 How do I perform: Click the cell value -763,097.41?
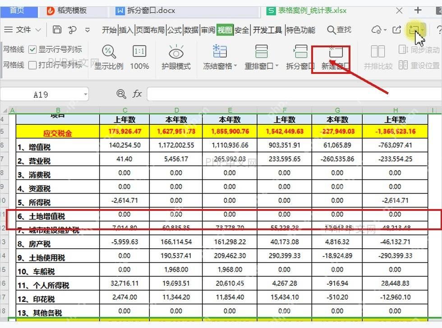(x=395, y=145)
